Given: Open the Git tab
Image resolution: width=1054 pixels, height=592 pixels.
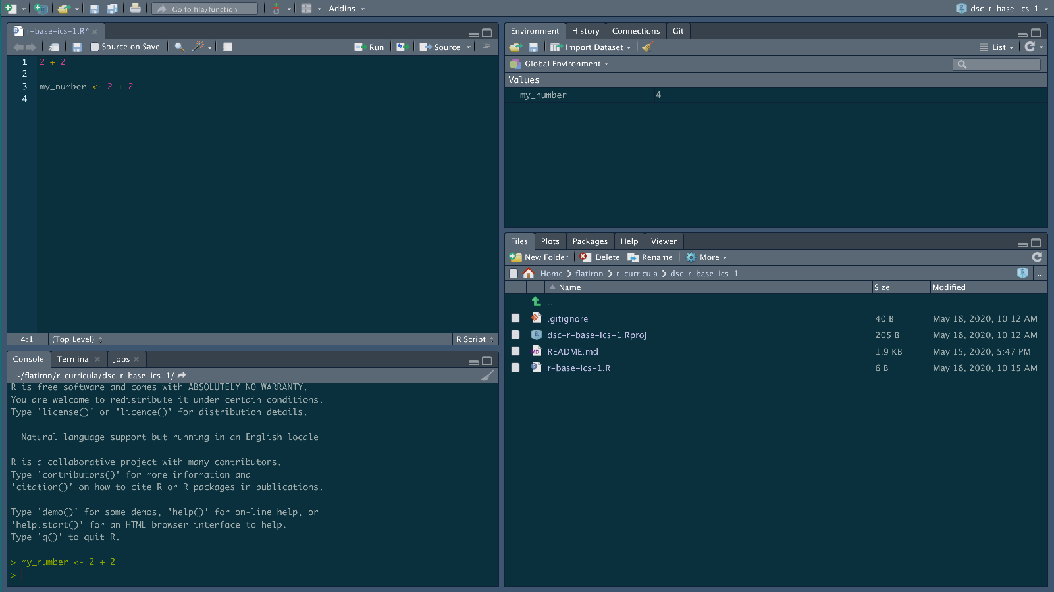Looking at the screenshot, I should [x=677, y=31].
